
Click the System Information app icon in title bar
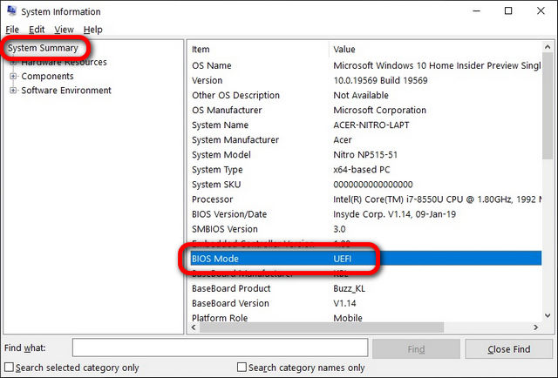(x=11, y=10)
